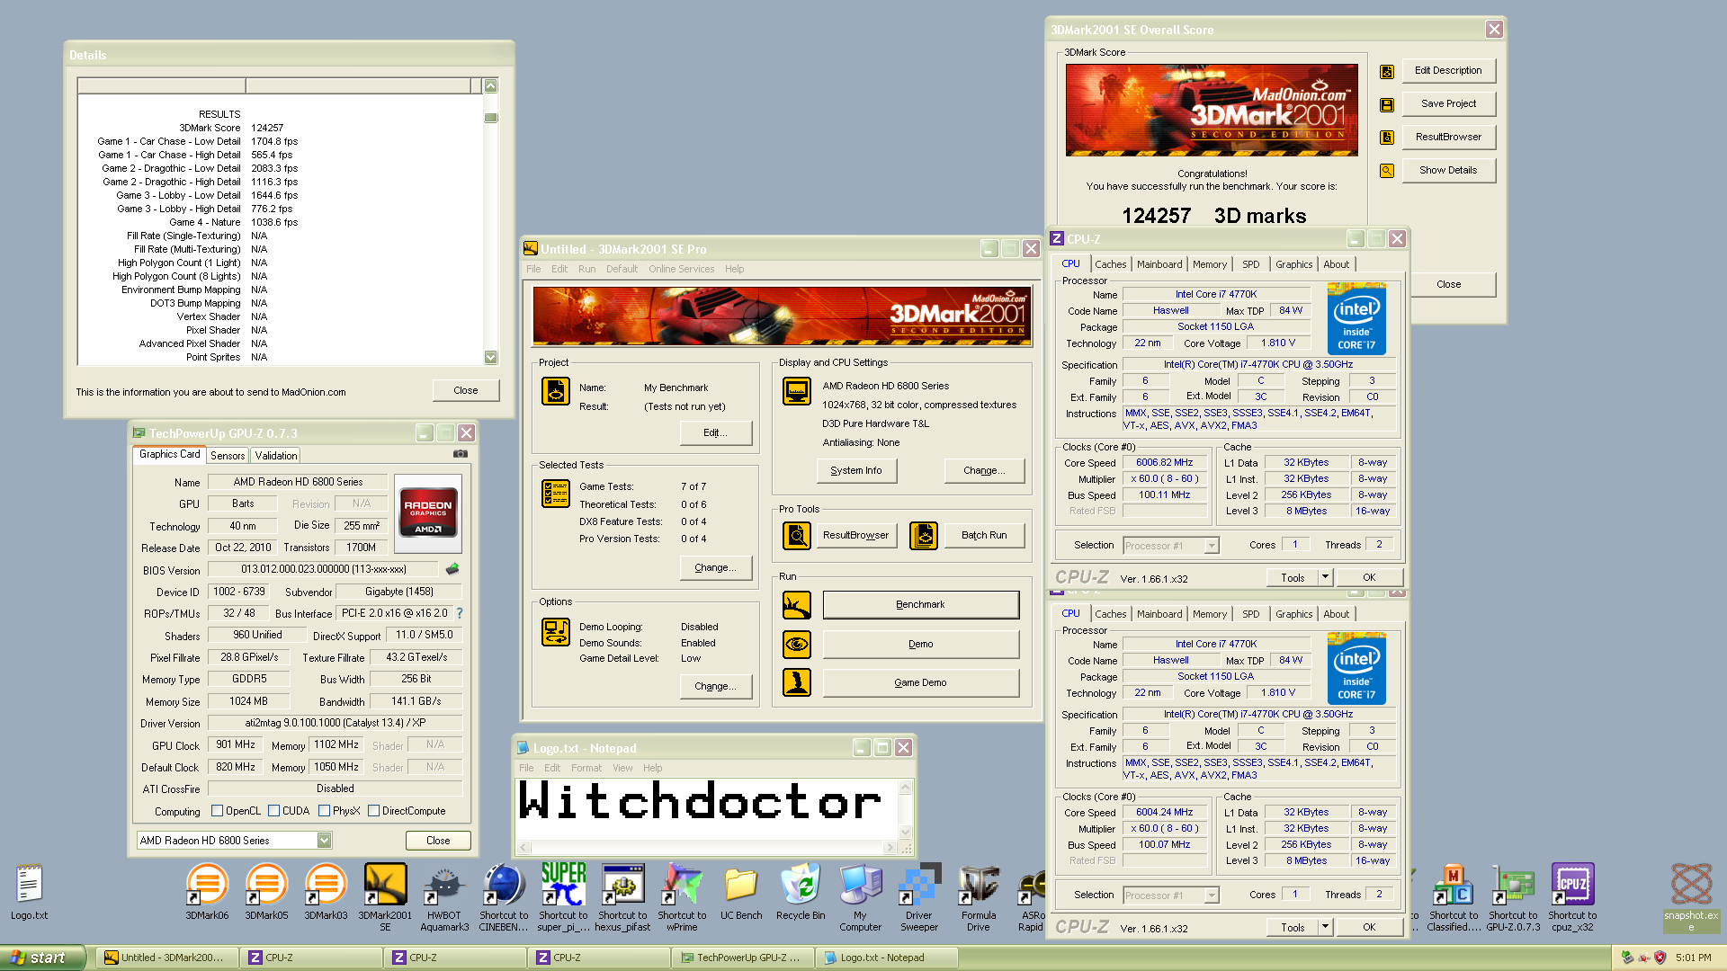Expand Tools arrow in lower CPU-Z
Screen dimensions: 1727x971
[1325, 927]
